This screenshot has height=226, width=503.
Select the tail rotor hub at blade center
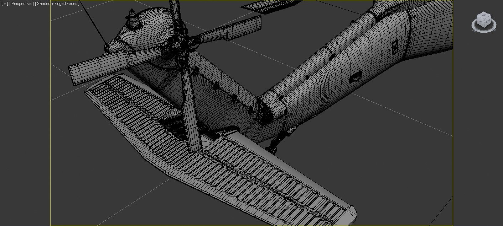point(182,45)
